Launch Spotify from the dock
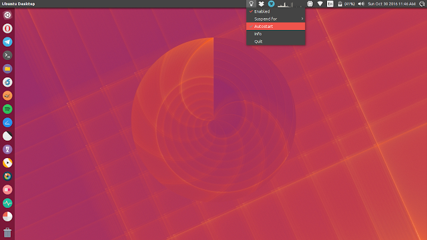 (x=7, y=109)
